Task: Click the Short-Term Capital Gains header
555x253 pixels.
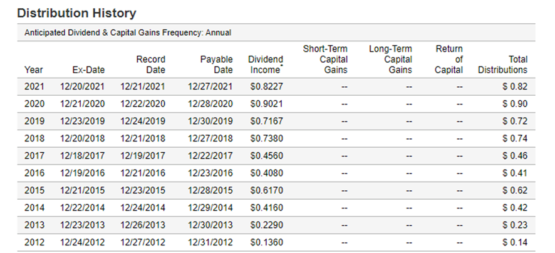Action: click(x=325, y=59)
